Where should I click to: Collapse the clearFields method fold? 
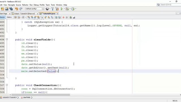coord(7,39)
